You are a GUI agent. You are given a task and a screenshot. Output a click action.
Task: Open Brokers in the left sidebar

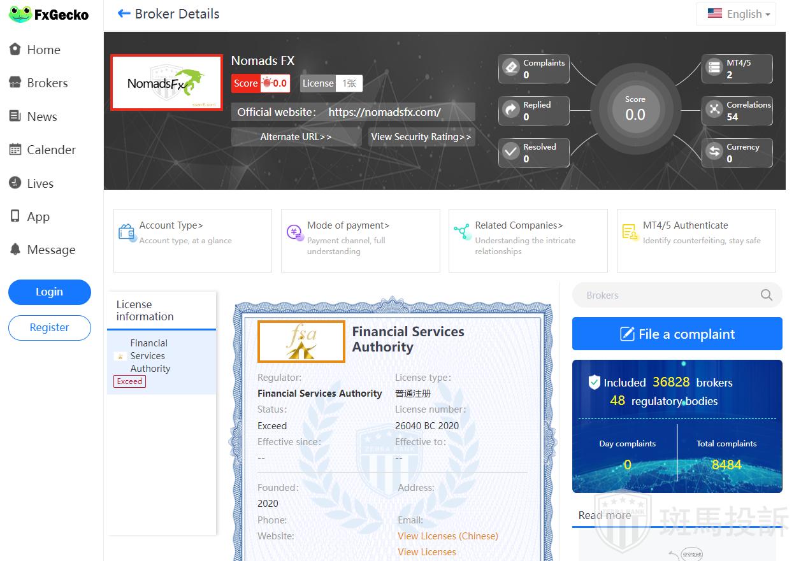[47, 83]
